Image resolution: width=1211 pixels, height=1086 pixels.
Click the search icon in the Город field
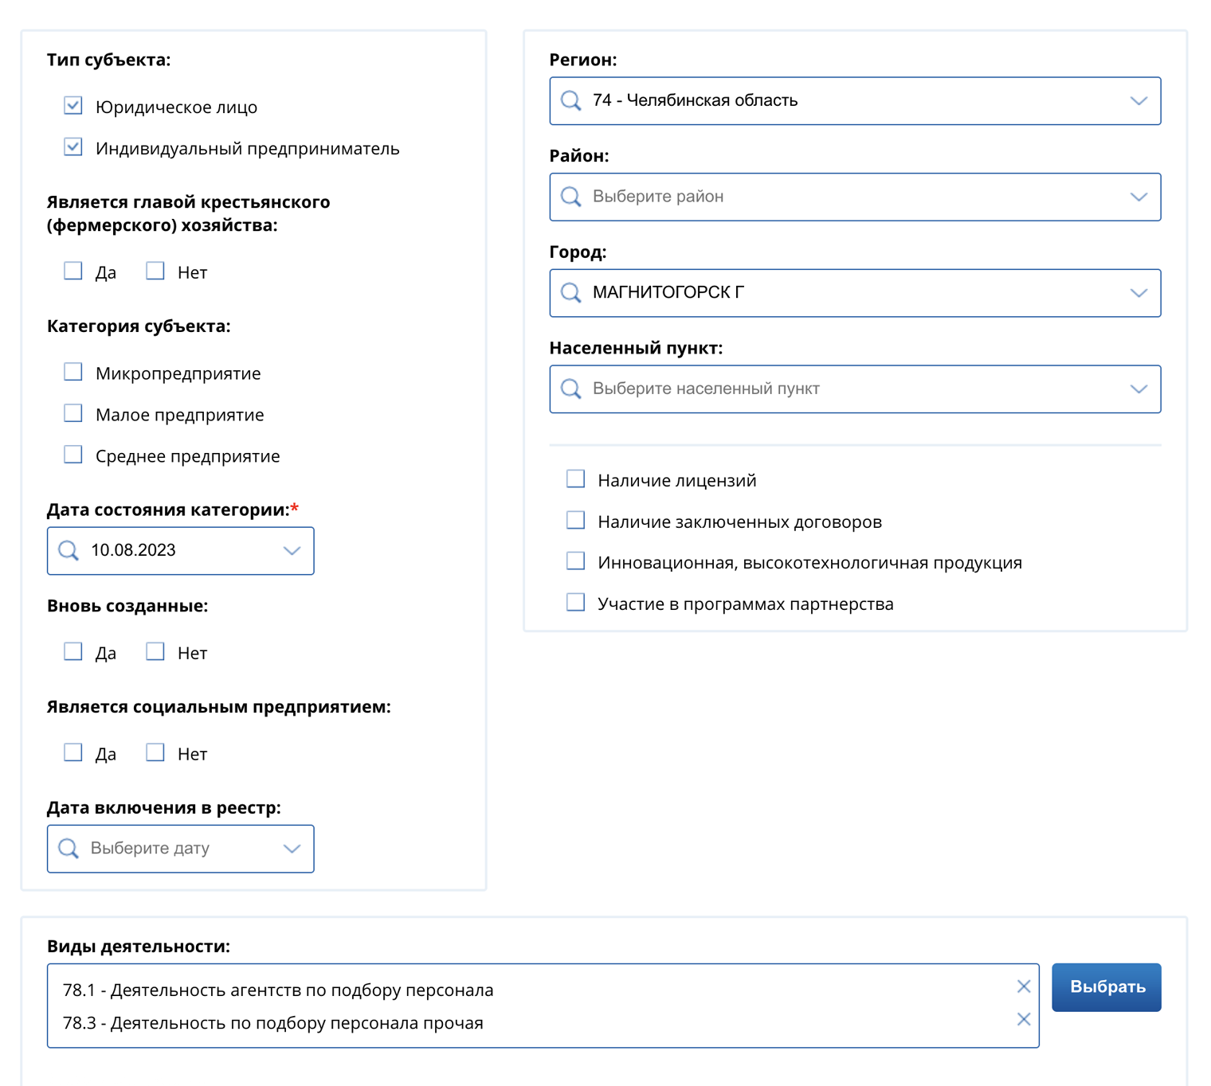pos(570,293)
